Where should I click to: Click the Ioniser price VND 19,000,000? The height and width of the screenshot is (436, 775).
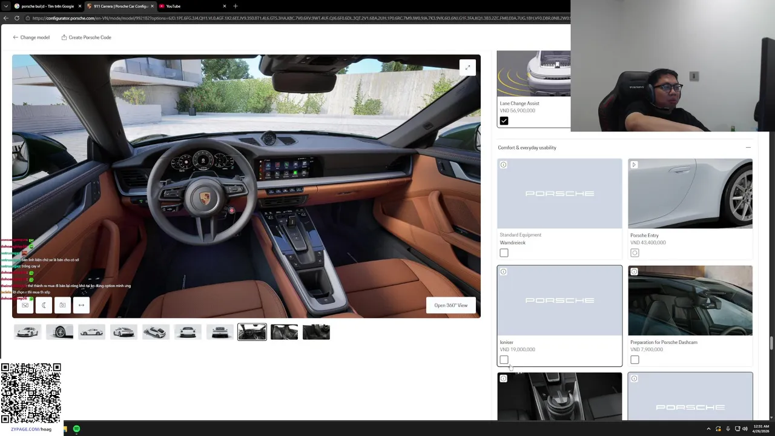517,349
